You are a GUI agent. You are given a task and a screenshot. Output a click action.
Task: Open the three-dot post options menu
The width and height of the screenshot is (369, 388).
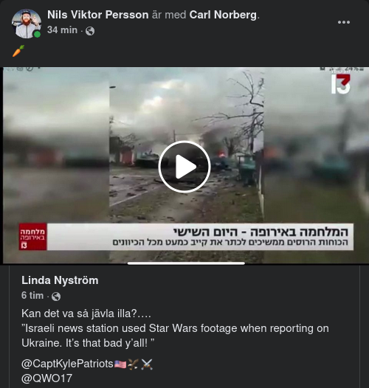point(344,22)
